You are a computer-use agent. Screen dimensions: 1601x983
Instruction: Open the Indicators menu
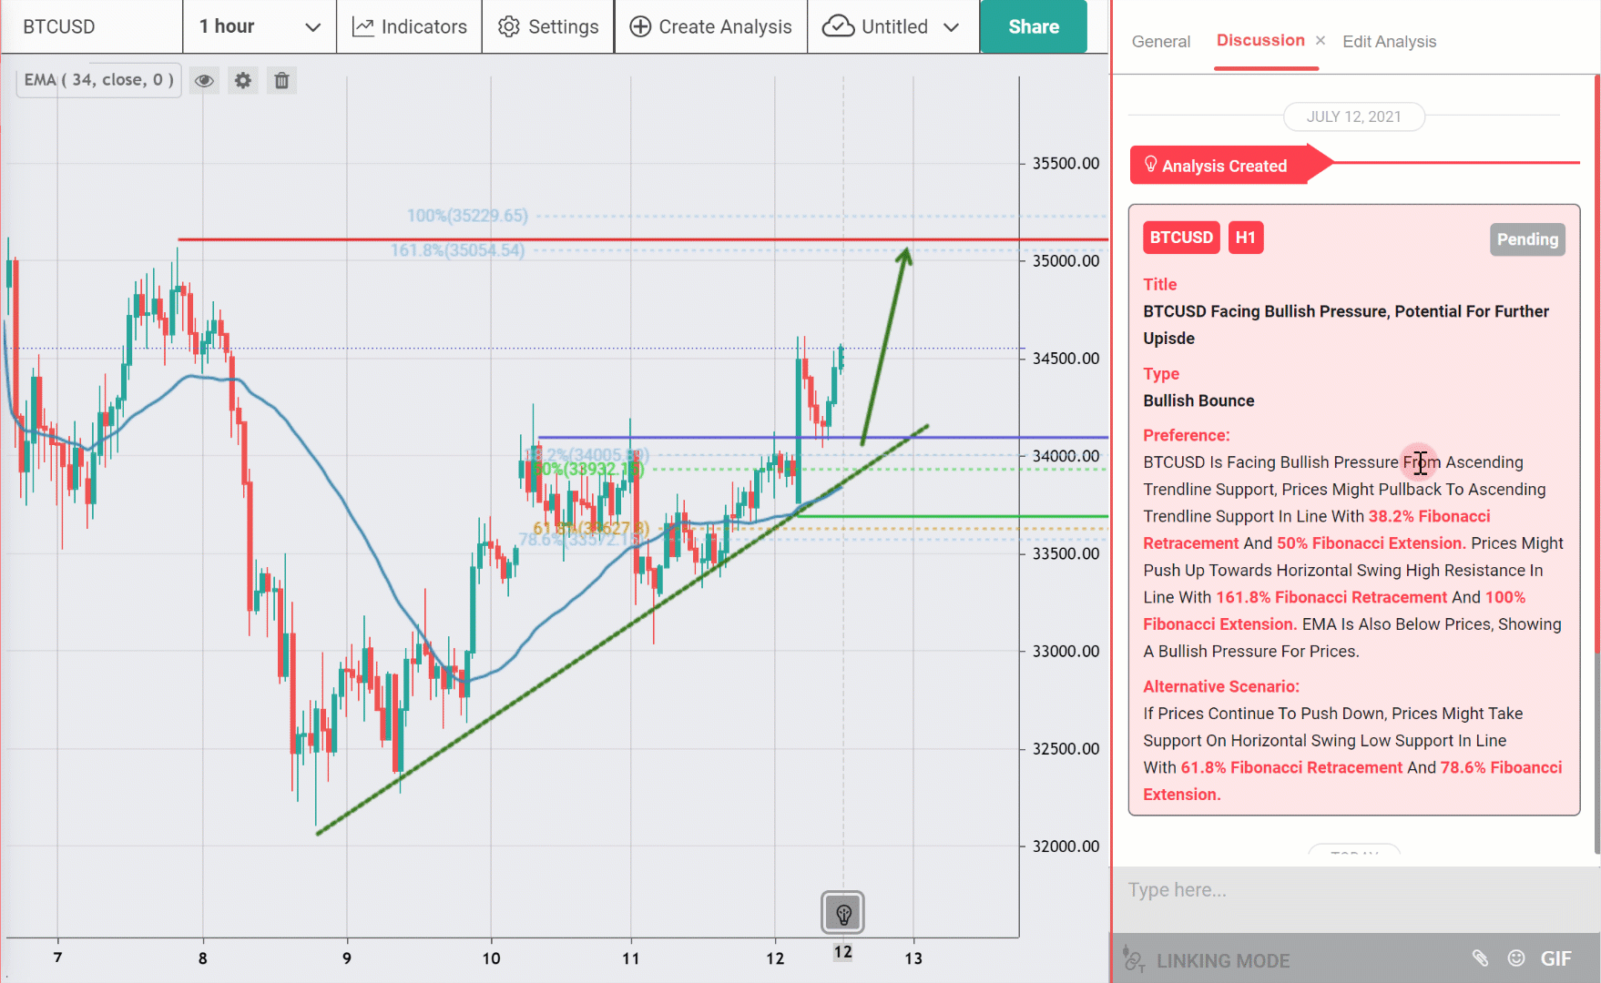(410, 26)
